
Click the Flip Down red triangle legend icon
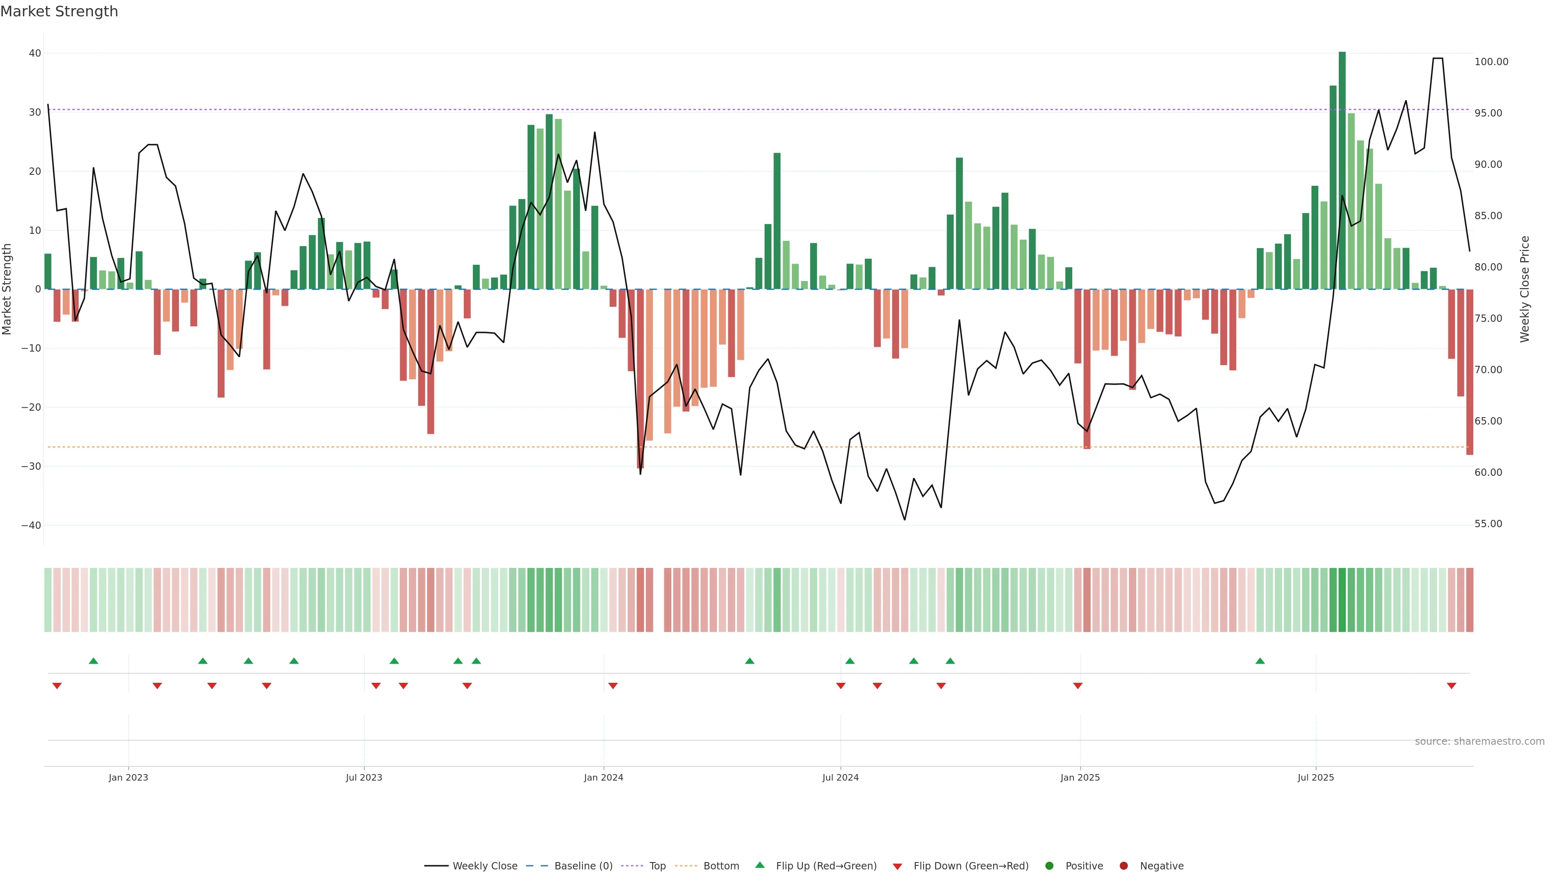pyautogui.click(x=897, y=867)
